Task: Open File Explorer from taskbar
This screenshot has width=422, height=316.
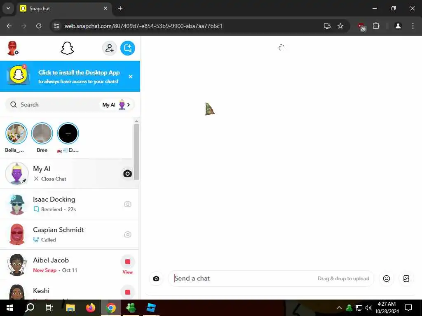Action: click(x=70, y=308)
